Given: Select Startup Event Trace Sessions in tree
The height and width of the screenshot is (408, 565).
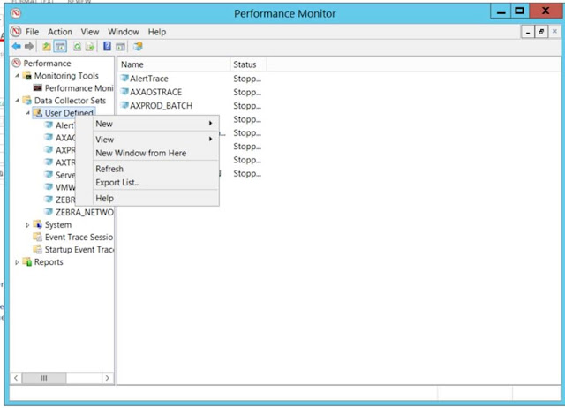Looking at the screenshot, I should coord(79,249).
